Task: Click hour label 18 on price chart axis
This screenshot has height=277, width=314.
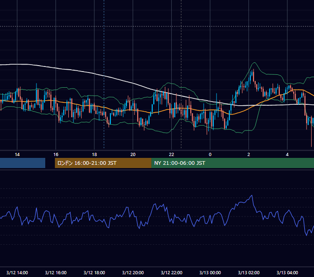Action: click(x=94, y=155)
